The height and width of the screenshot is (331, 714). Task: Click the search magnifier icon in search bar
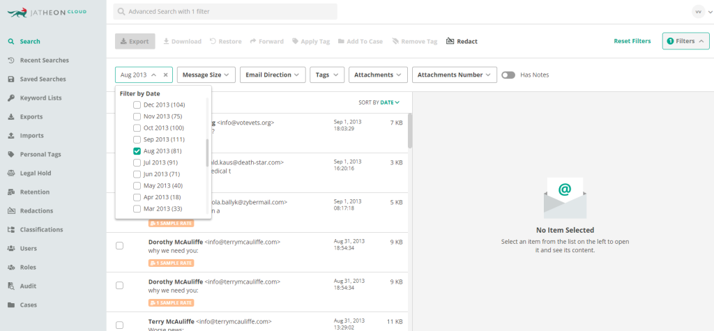tap(121, 12)
